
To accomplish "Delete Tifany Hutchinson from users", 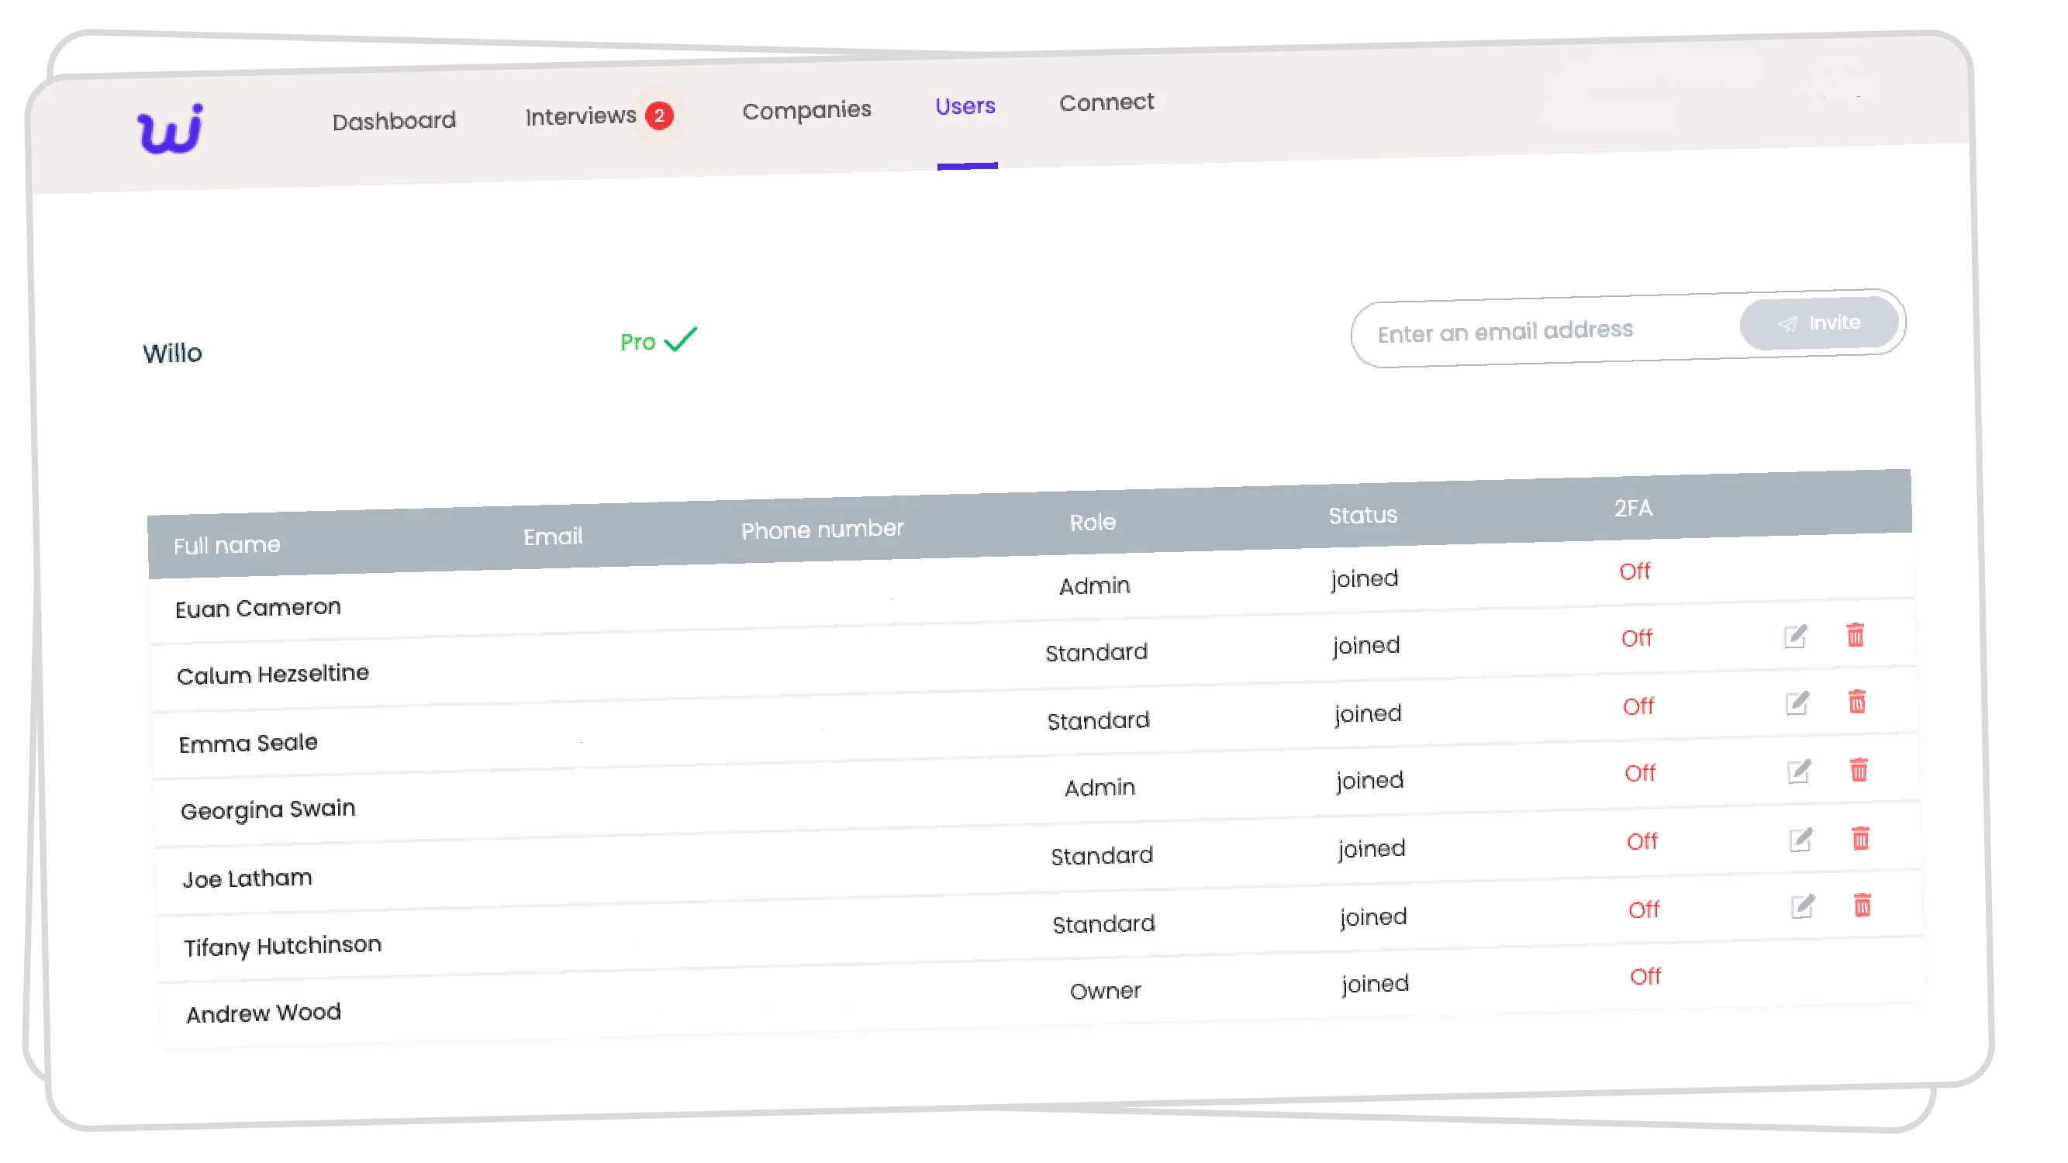I will 1862,906.
